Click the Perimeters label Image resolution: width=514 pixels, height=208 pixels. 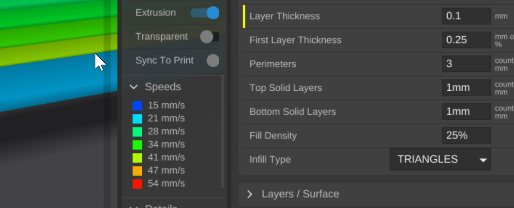(x=273, y=64)
